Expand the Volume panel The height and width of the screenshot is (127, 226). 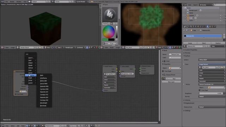[x=187, y=100]
